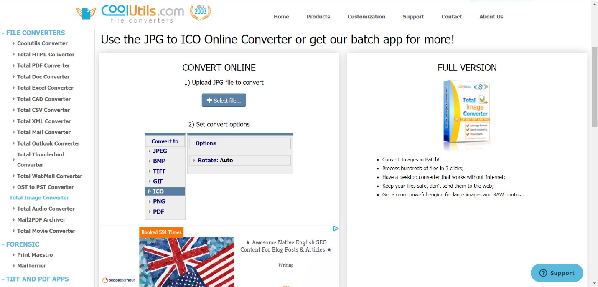Click the flag image in the advertisement
The height and width of the screenshot is (287, 598).
click(187, 262)
